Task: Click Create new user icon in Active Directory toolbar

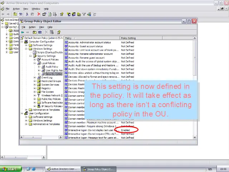Action: coord(68,14)
